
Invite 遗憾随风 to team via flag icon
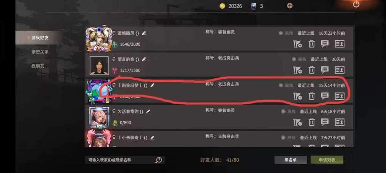tap(297, 44)
